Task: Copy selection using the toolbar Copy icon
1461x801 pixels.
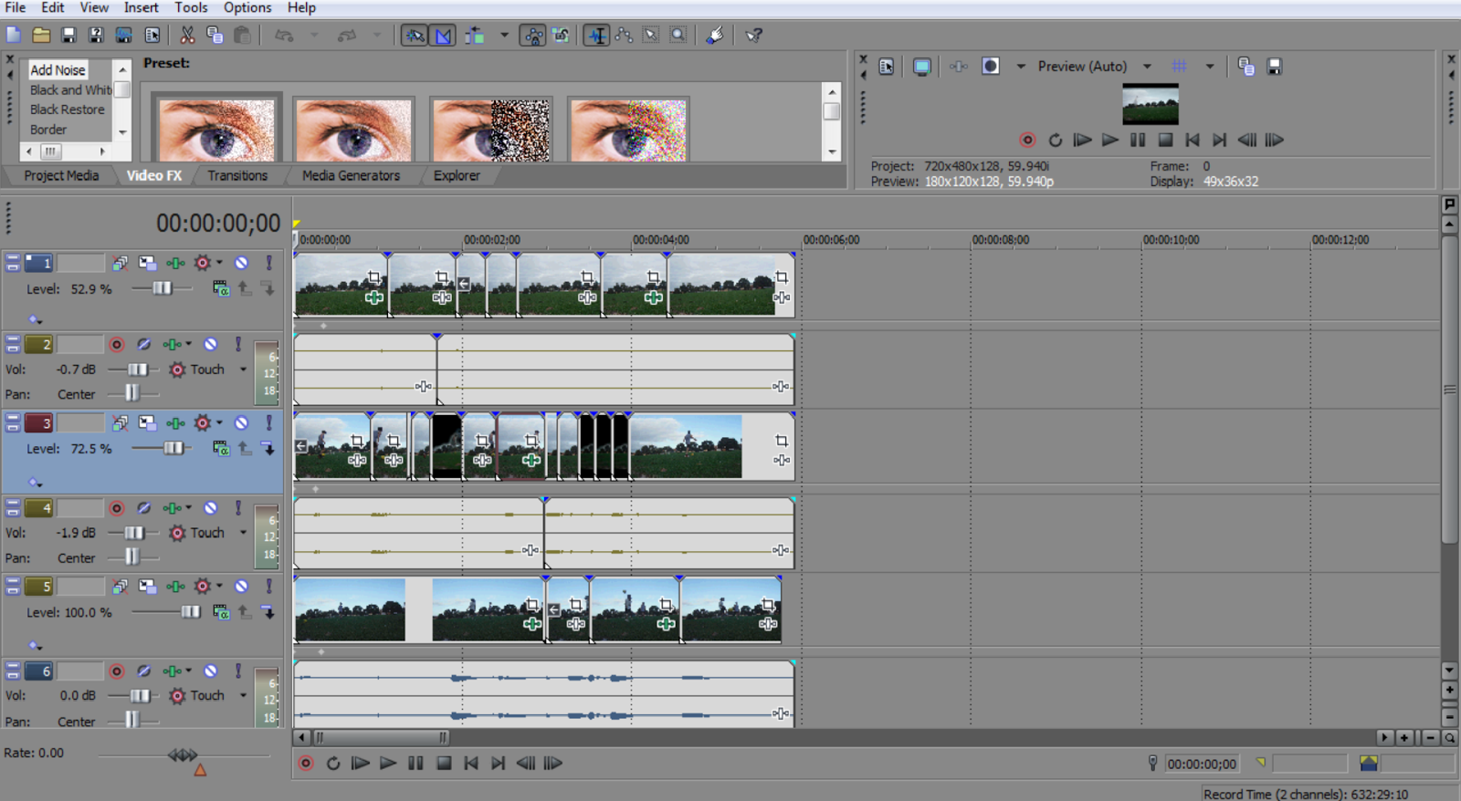Action: [x=215, y=35]
